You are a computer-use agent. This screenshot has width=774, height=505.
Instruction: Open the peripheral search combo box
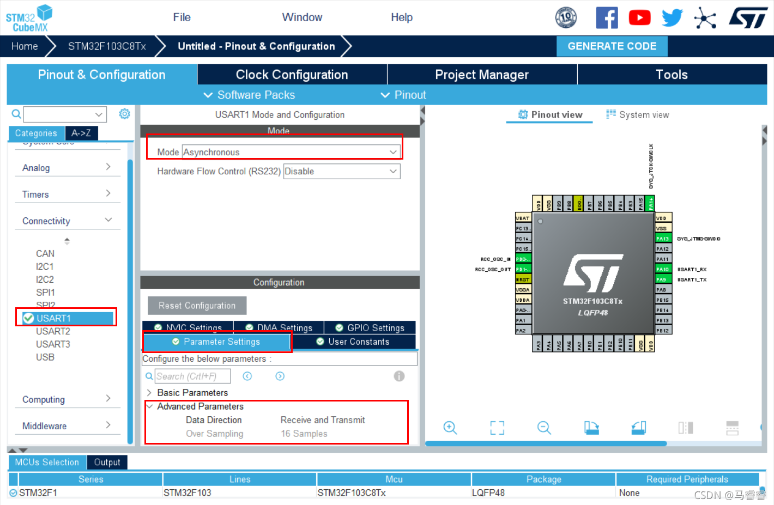[65, 114]
